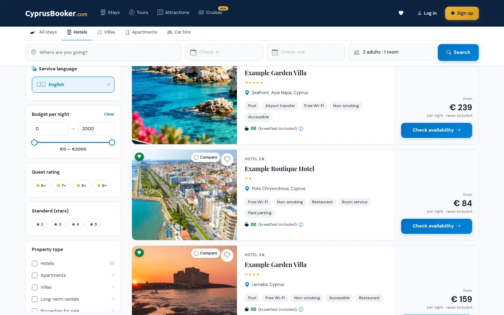Viewport: 504px width, 315px height.
Task: Open the favorites heart icon in header
Action: point(401,13)
